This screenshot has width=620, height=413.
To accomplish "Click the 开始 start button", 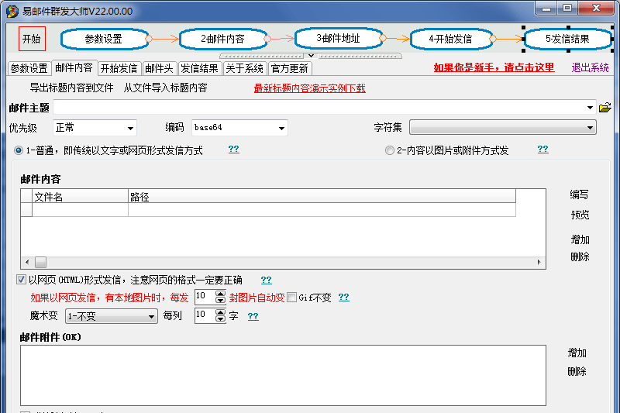I will pyautogui.click(x=32, y=39).
